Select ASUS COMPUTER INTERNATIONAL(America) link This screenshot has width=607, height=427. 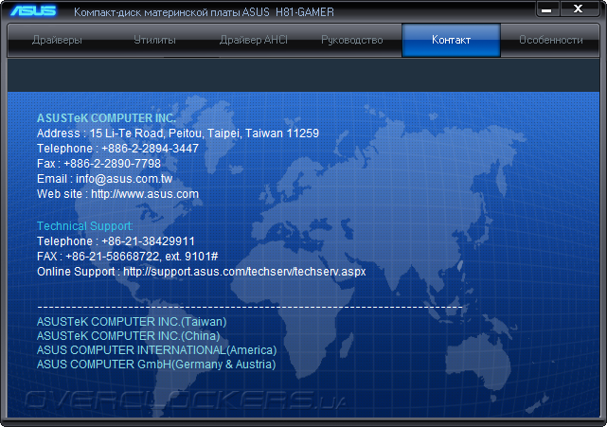point(157,350)
